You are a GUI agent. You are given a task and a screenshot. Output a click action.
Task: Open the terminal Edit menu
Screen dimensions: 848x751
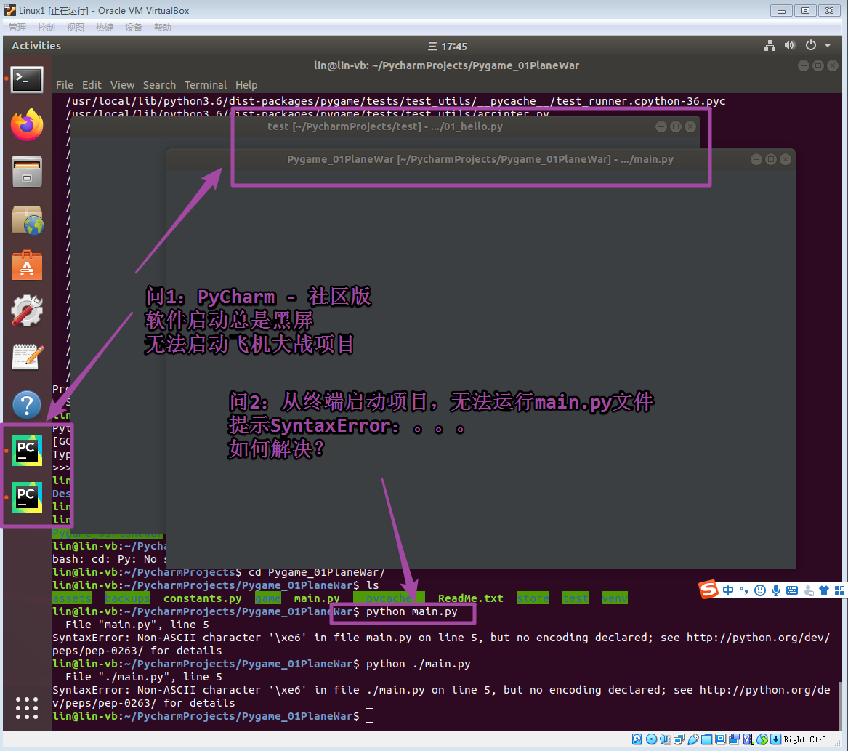[x=92, y=85]
